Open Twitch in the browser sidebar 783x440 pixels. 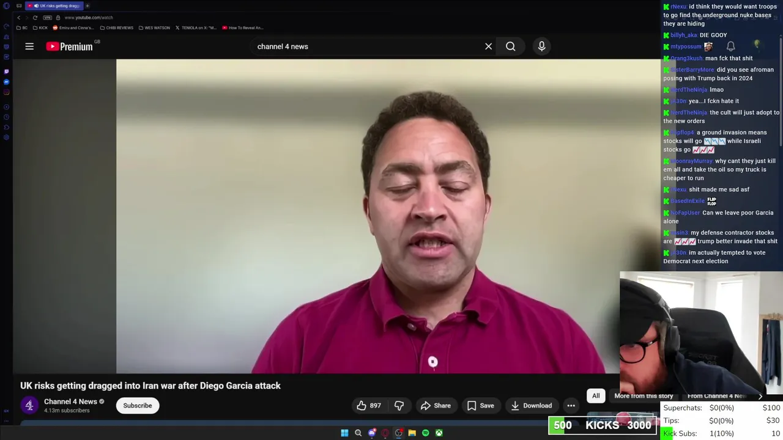(x=6, y=71)
